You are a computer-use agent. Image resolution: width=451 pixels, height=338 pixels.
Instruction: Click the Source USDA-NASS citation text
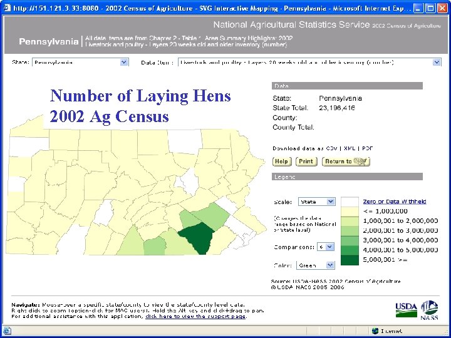pyautogui.click(x=336, y=281)
